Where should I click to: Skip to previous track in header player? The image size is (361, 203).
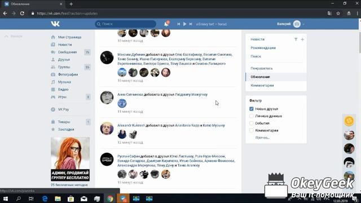(178, 24)
